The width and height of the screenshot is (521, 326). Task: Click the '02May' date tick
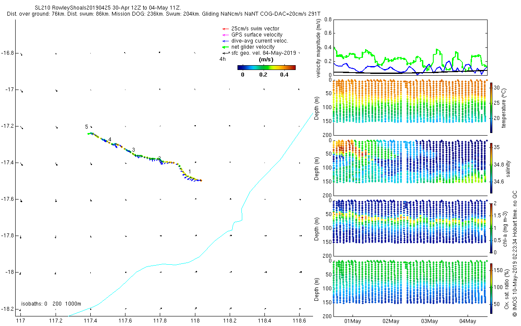coord(390,321)
